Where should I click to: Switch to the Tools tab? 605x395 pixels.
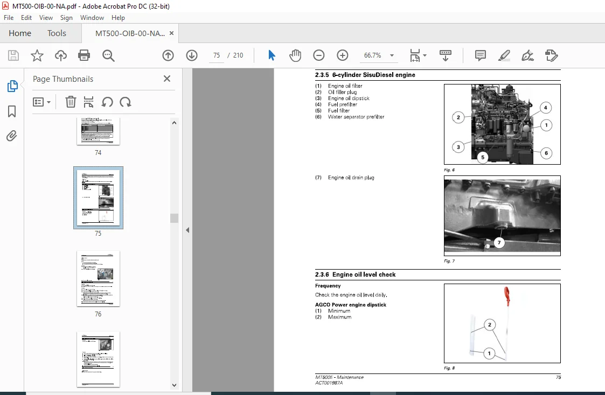[57, 33]
